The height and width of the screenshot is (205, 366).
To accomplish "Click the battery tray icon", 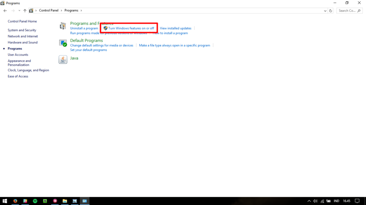I will point(329,201).
